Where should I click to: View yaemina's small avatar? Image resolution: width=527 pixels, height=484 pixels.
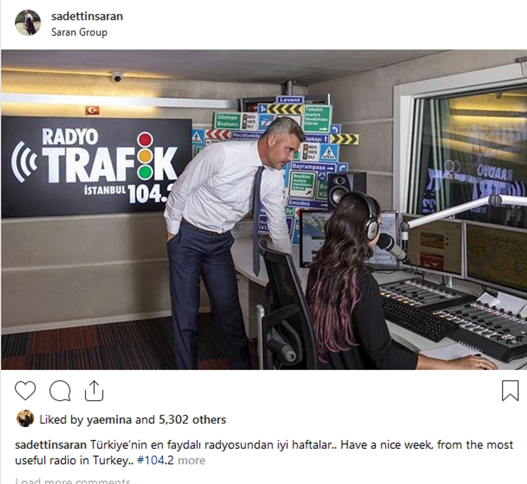point(25,419)
